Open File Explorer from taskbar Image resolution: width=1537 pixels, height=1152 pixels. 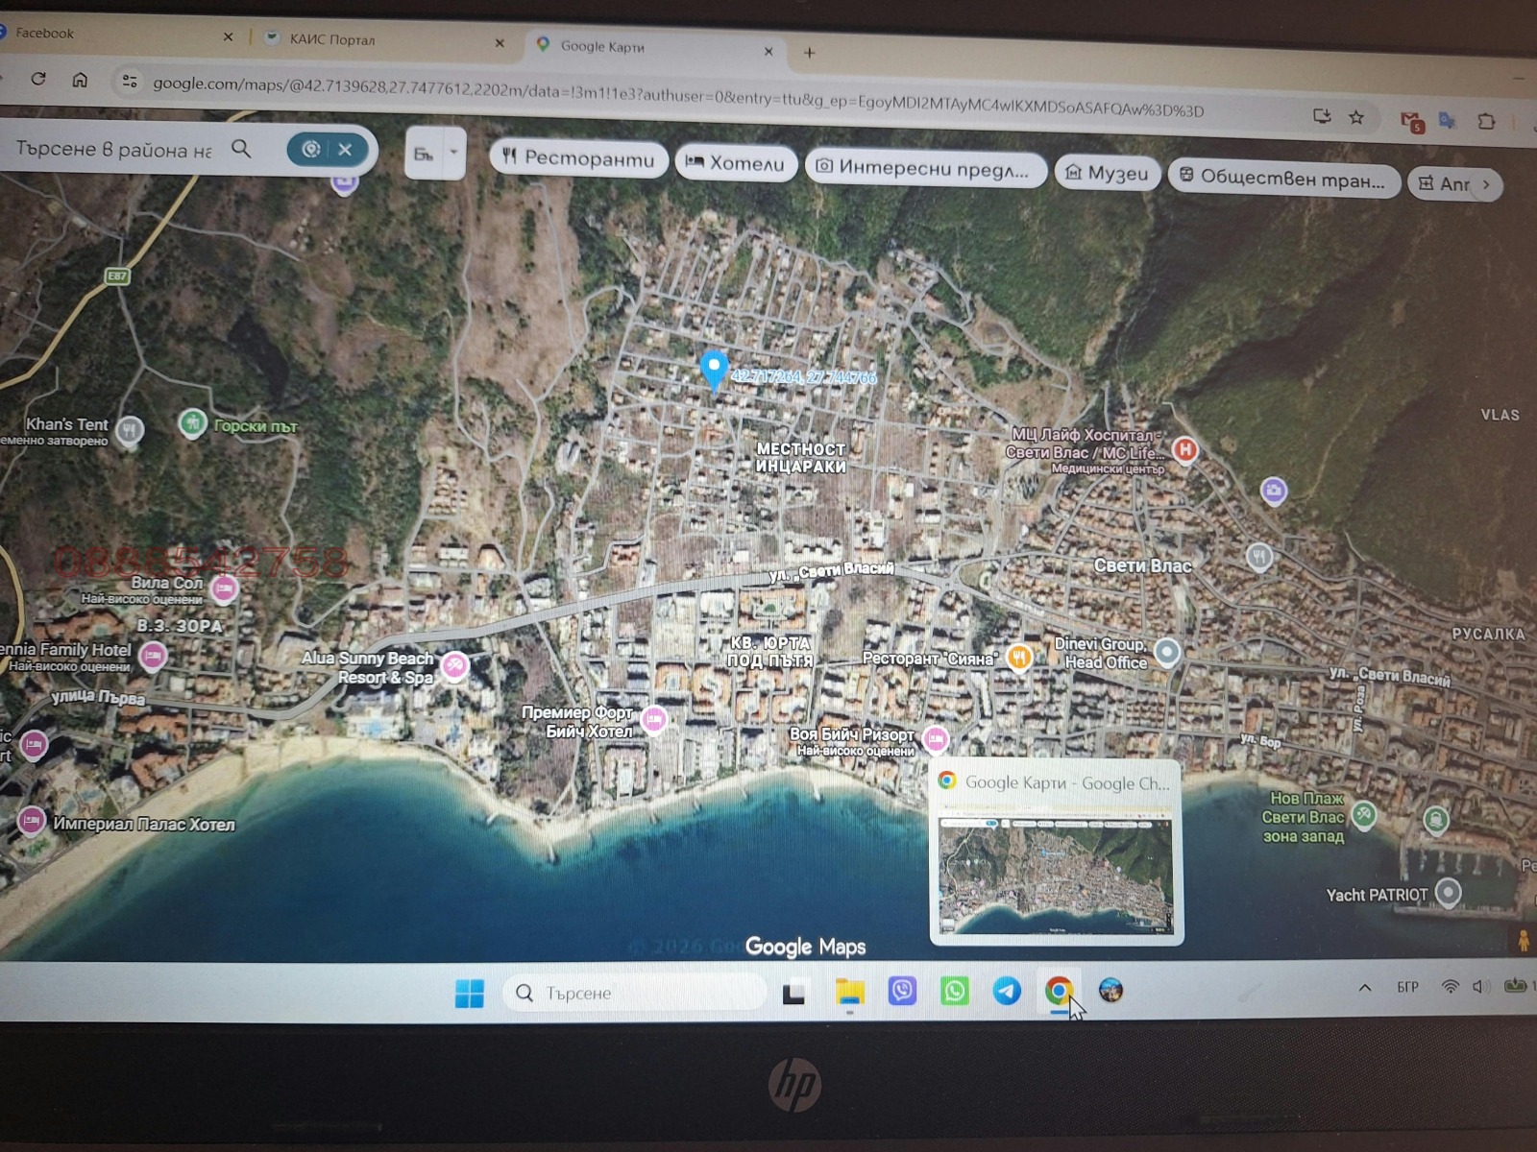click(849, 992)
